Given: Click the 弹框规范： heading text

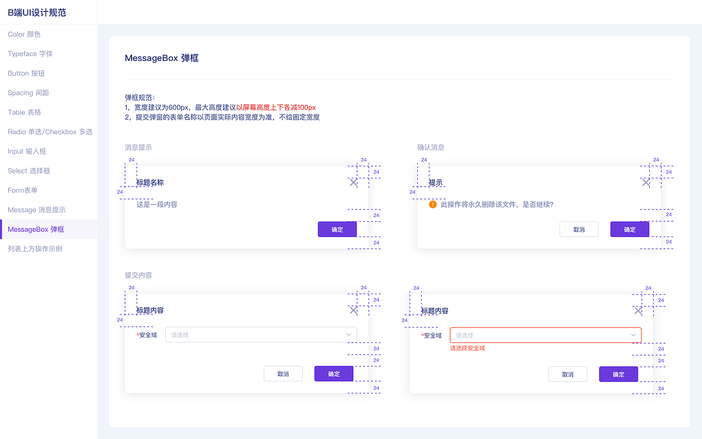Looking at the screenshot, I should [x=140, y=98].
